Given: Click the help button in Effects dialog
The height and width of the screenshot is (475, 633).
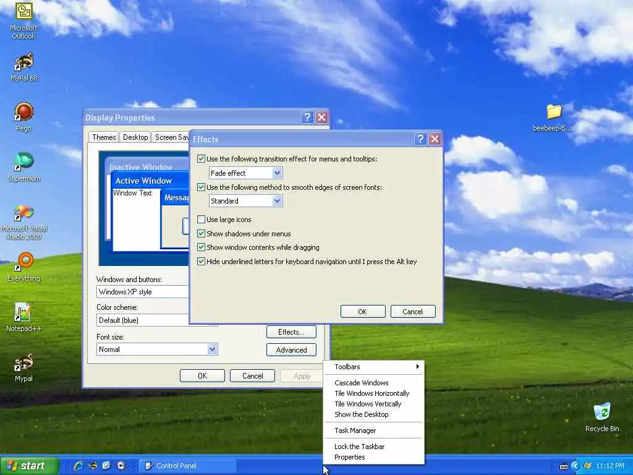Looking at the screenshot, I should 420,139.
